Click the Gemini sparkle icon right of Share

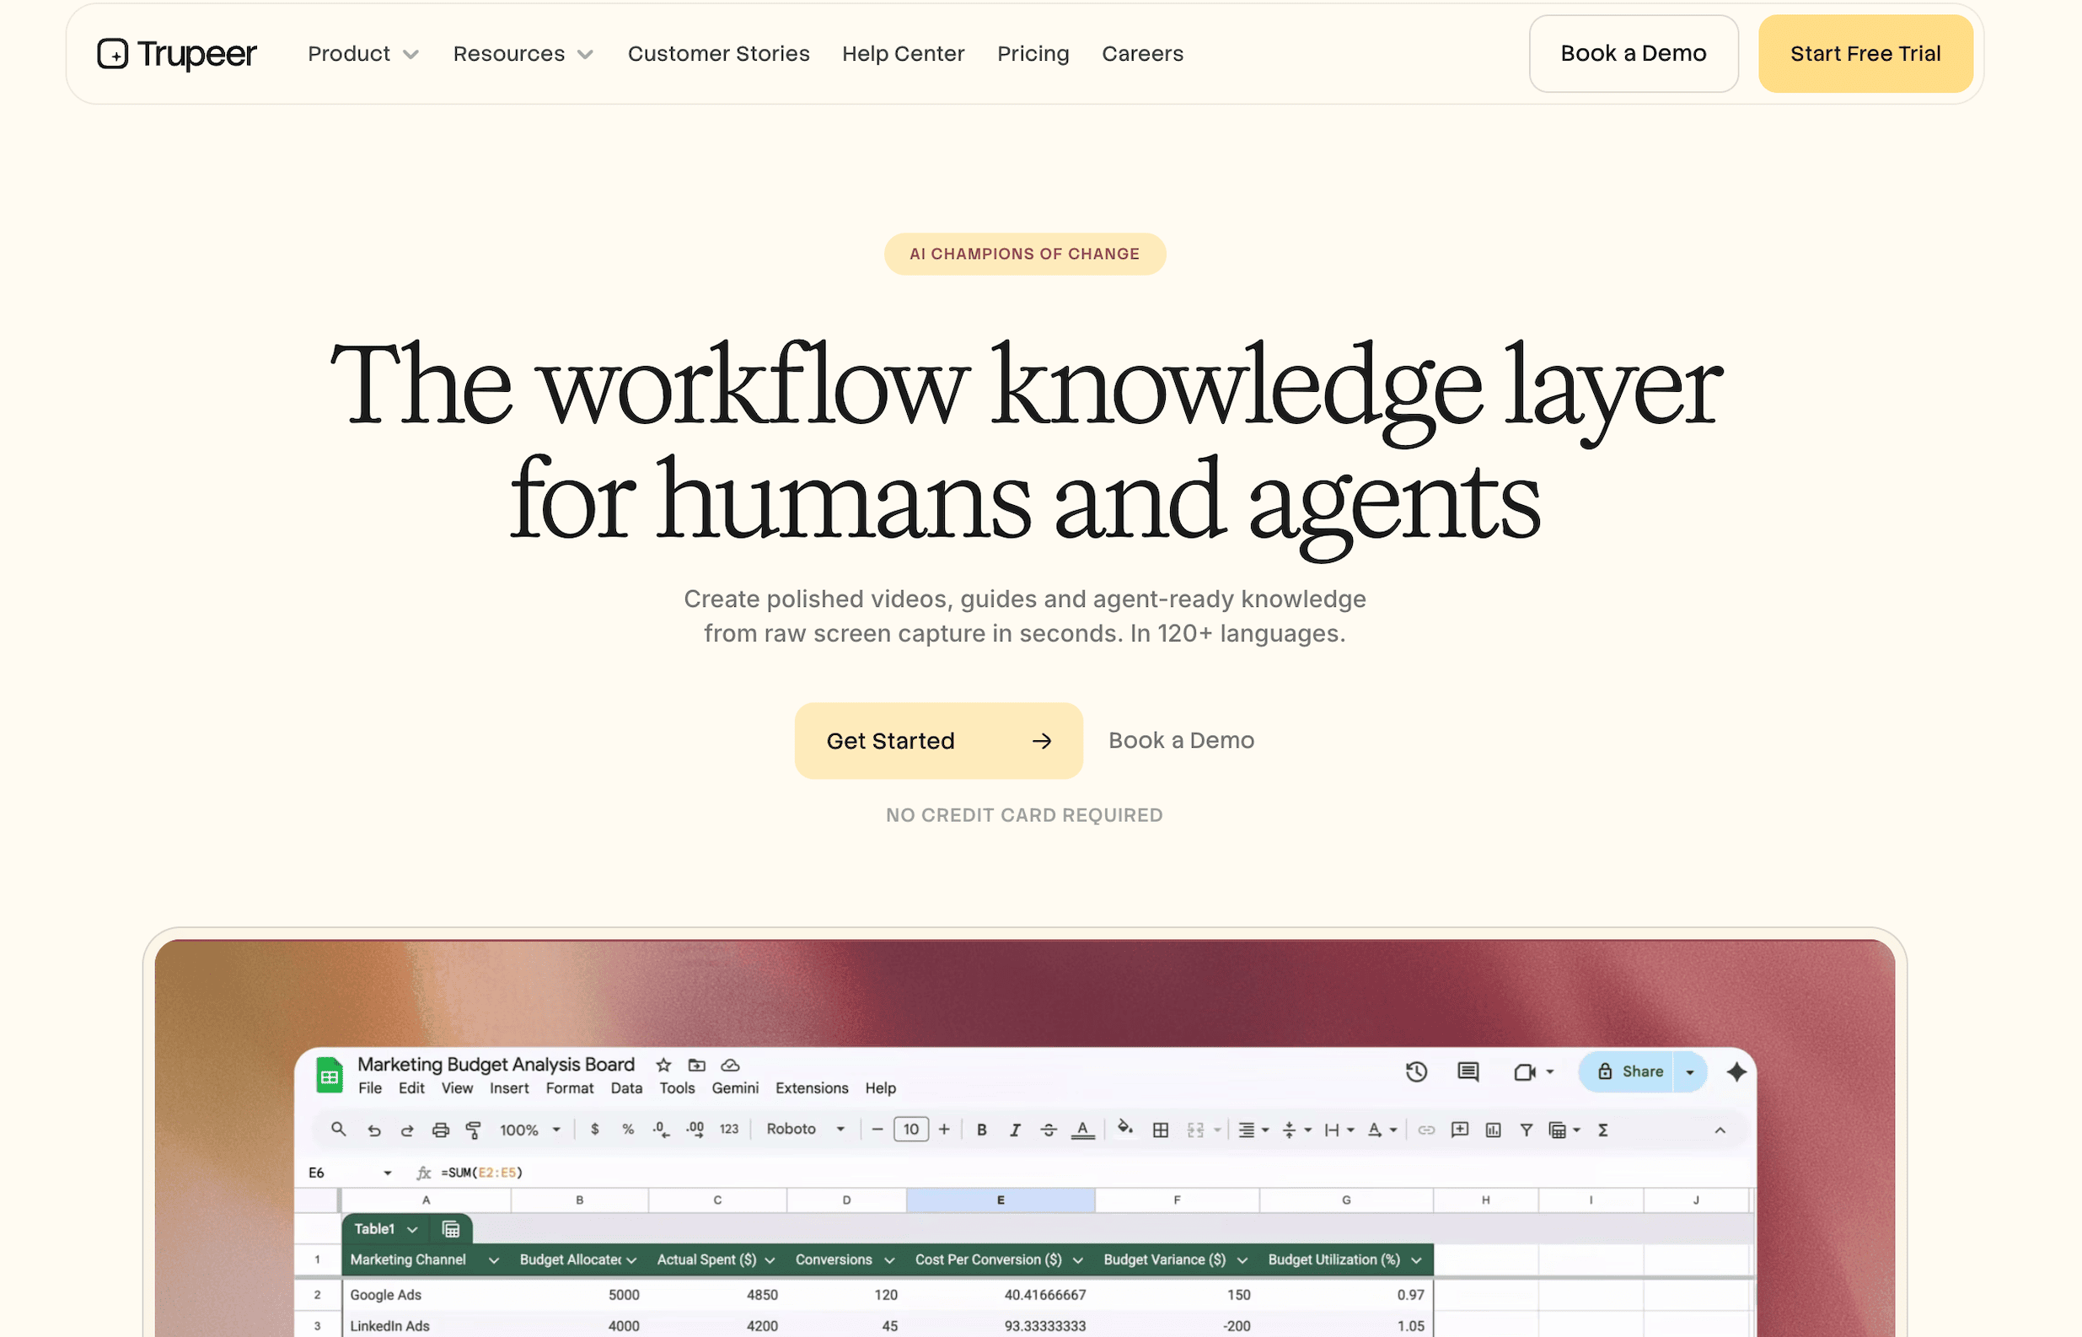click(1736, 1072)
